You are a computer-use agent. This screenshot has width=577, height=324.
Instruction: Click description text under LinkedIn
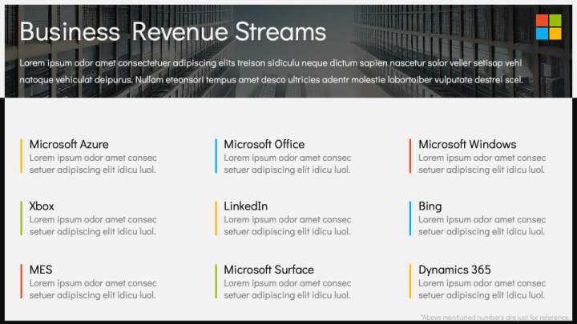coord(288,226)
